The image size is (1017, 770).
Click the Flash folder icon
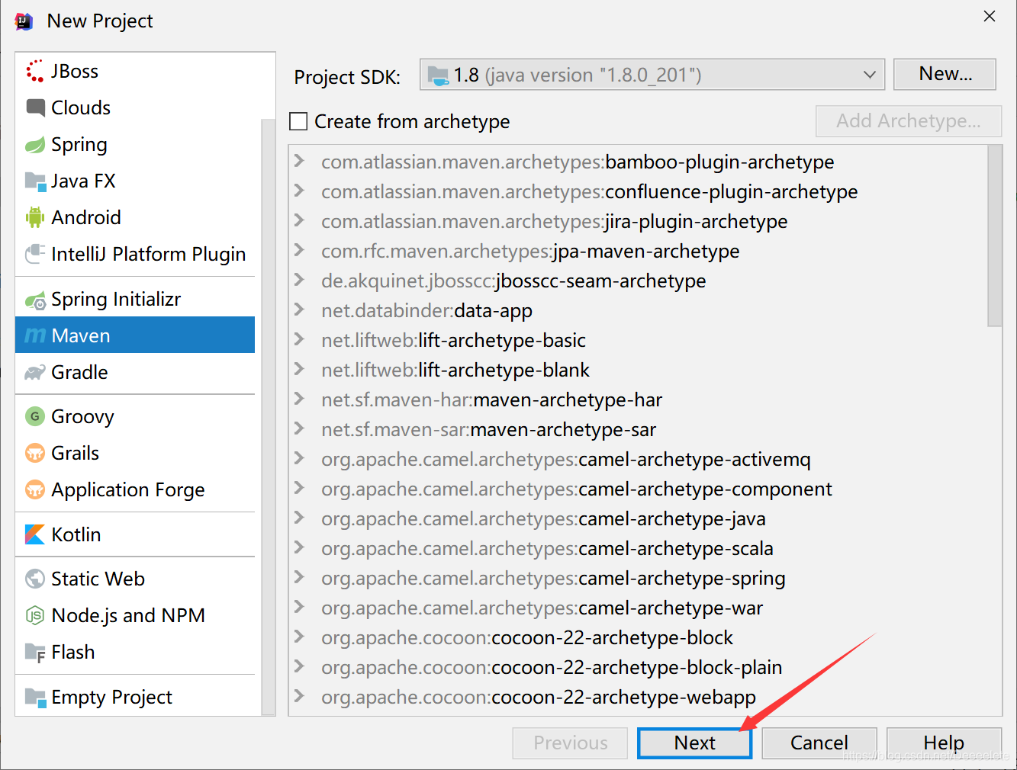pos(35,653)
